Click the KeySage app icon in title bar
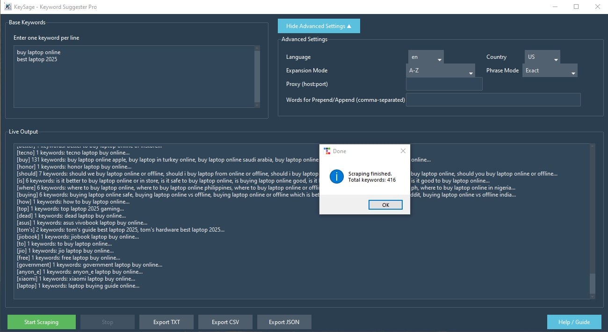This screenshot has width=608, height=332. tap(8, 7)
